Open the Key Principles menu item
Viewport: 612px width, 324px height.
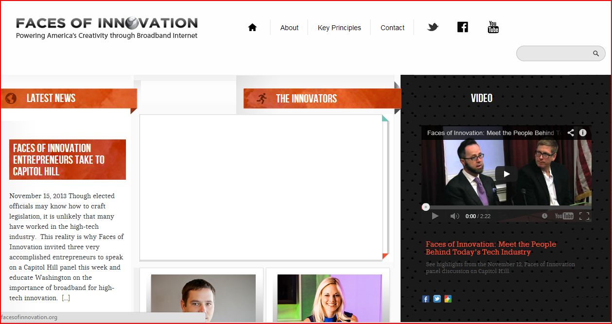pyautogui.click(x=339, y=28)
